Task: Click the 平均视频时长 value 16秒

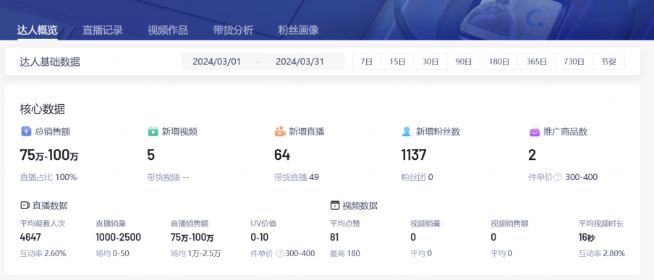Action: [587, 237]
